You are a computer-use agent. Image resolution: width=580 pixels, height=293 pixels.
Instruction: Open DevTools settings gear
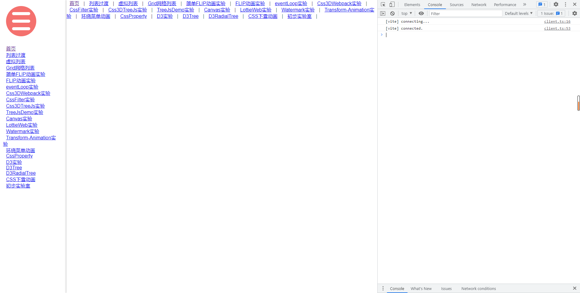(x=556, y=5)
